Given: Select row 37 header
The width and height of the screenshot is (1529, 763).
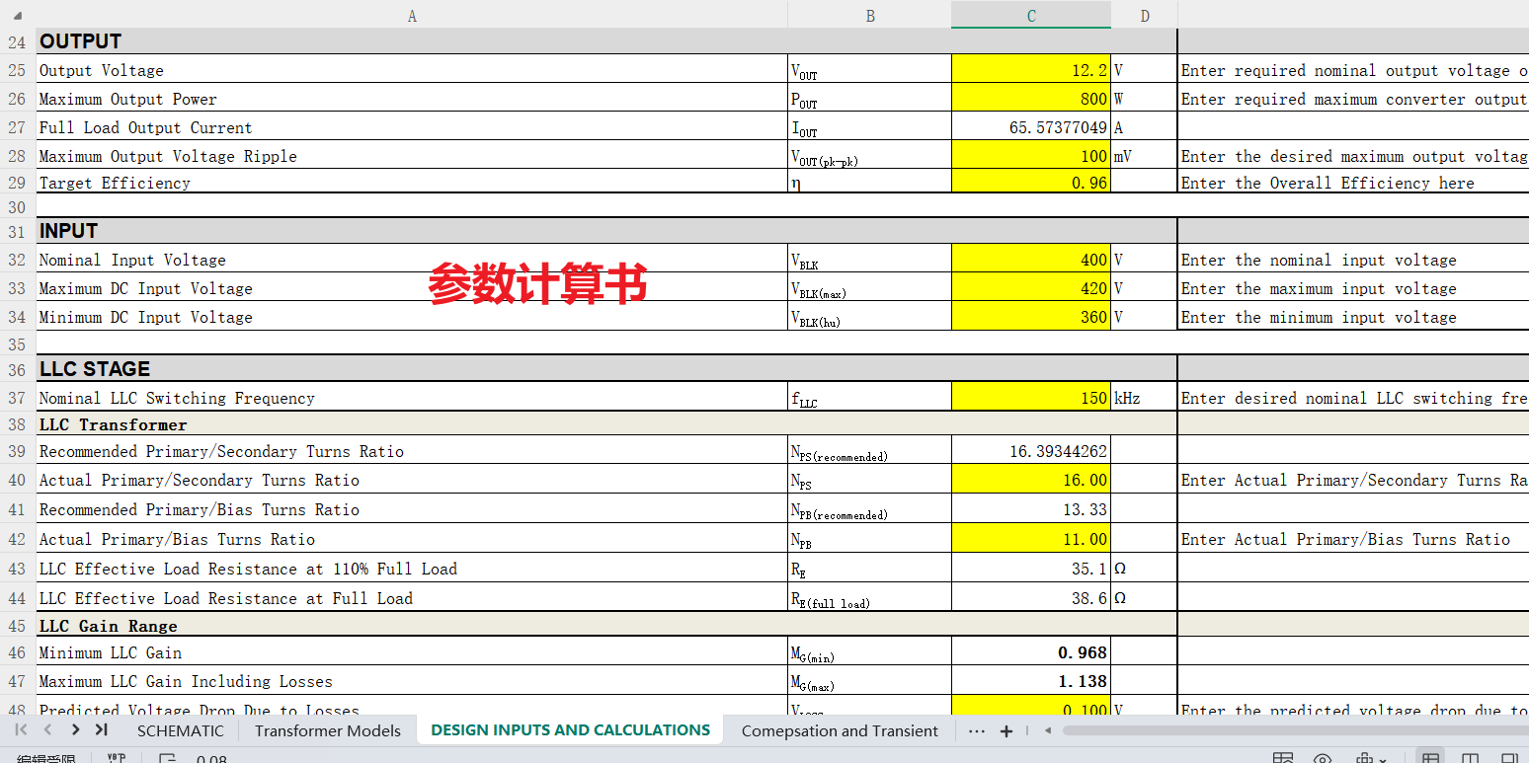Looking at the screenshot, I should (x=17, y=398).
